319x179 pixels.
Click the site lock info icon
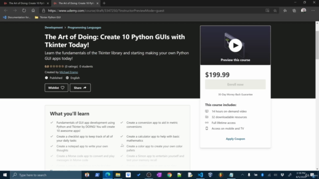pyautogui.click(x=43, y=10)
